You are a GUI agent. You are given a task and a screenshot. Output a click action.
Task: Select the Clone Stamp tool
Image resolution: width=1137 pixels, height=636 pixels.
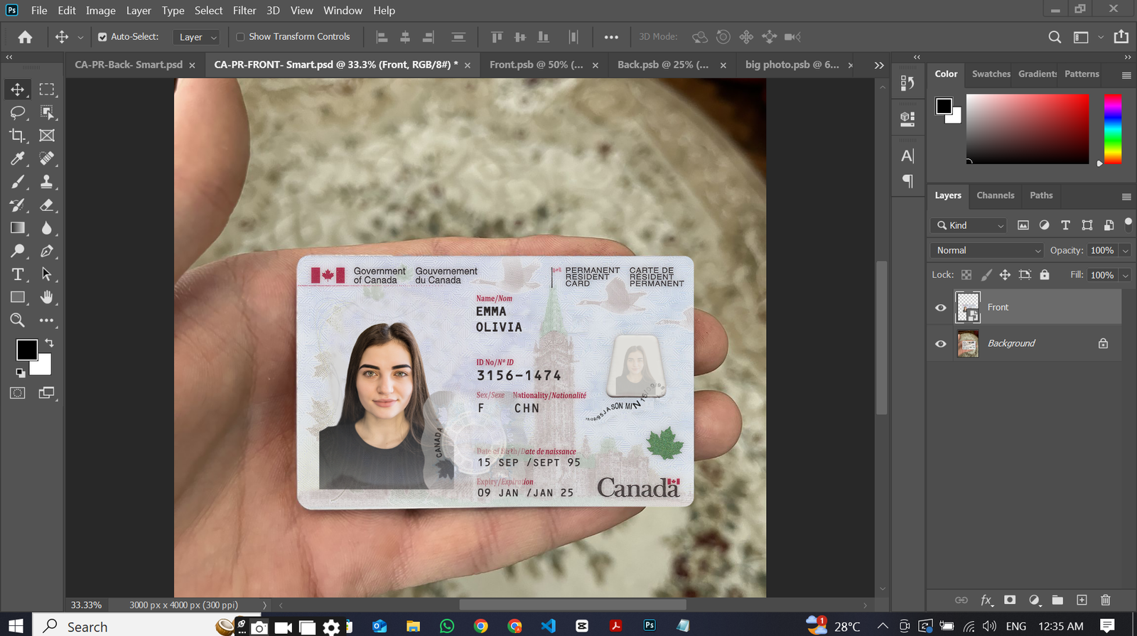pyautogui.click(x=47, y=181)
